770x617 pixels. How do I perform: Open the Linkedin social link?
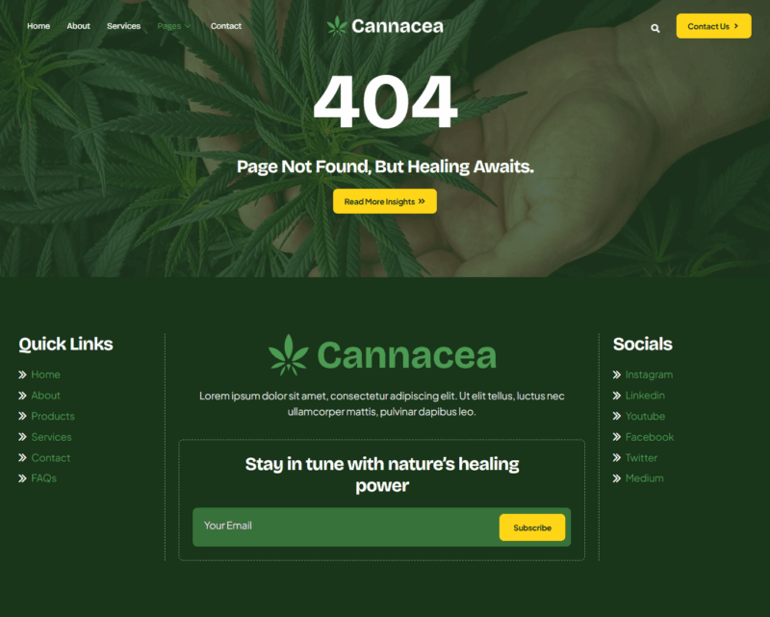[x=645, y=396]
